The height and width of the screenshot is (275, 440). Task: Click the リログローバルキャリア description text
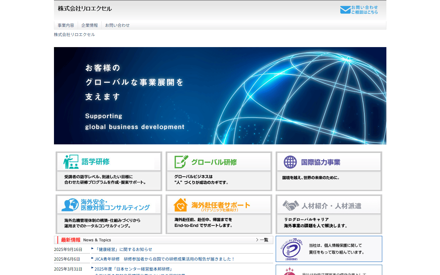tap(316, 223)
